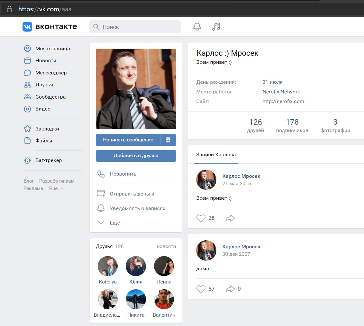The width and height of the screenshot is (364, 326).
Task: Open Моя страница menu item
Action: (53, 49)
